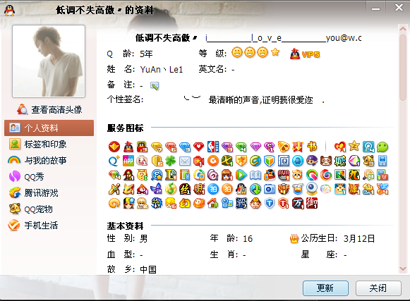Click the birthday crown icon
The image size is (410, 301).
(294, 238)
